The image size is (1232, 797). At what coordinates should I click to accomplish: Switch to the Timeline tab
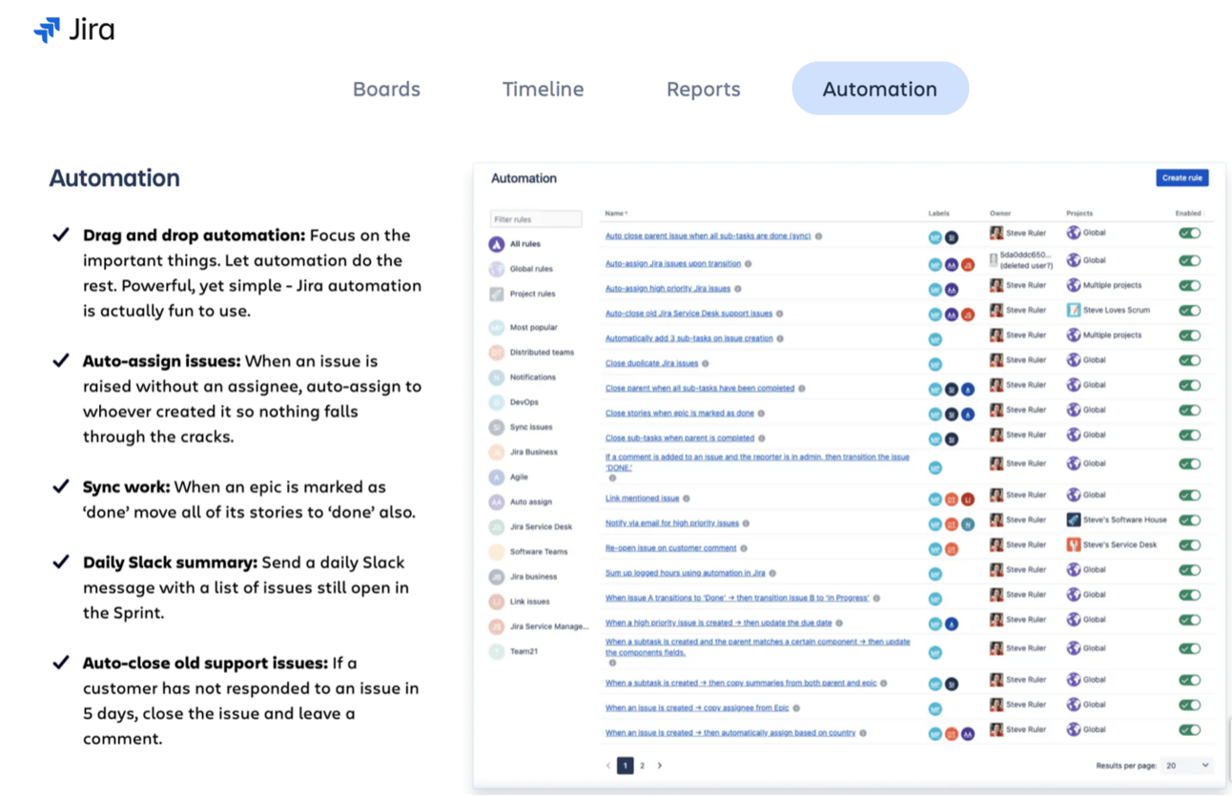(x=544, y=89)
